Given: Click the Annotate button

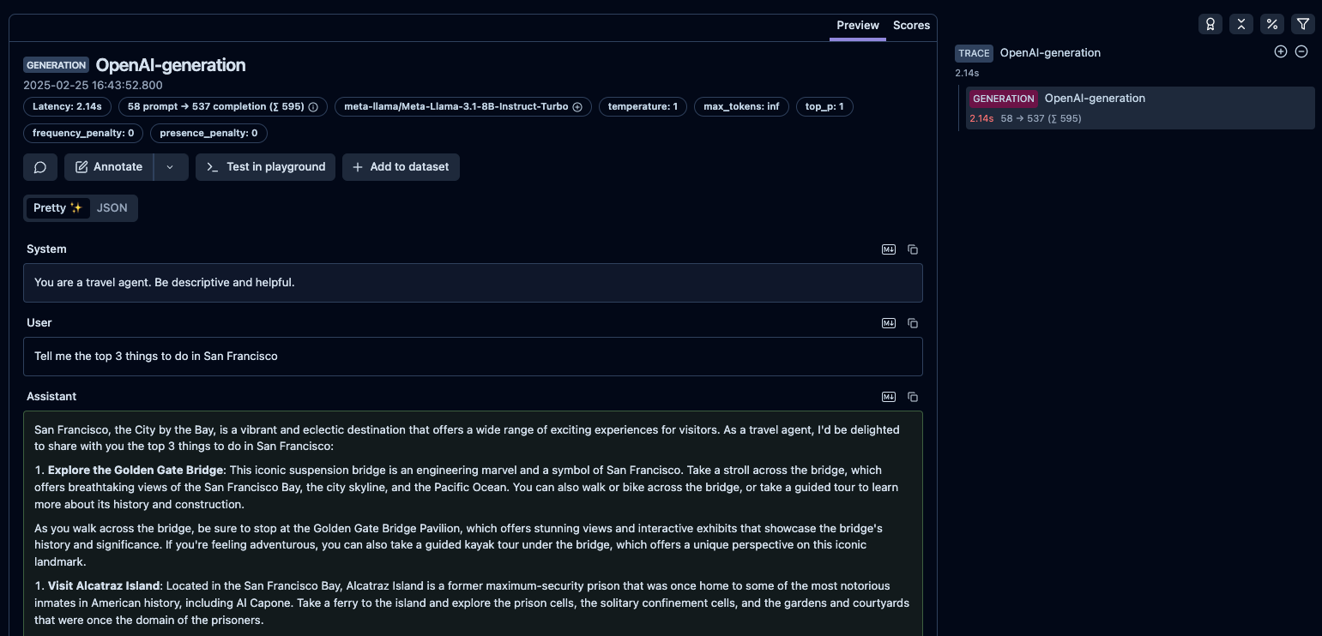Looking at the screenshot, I should coord(109,167).
